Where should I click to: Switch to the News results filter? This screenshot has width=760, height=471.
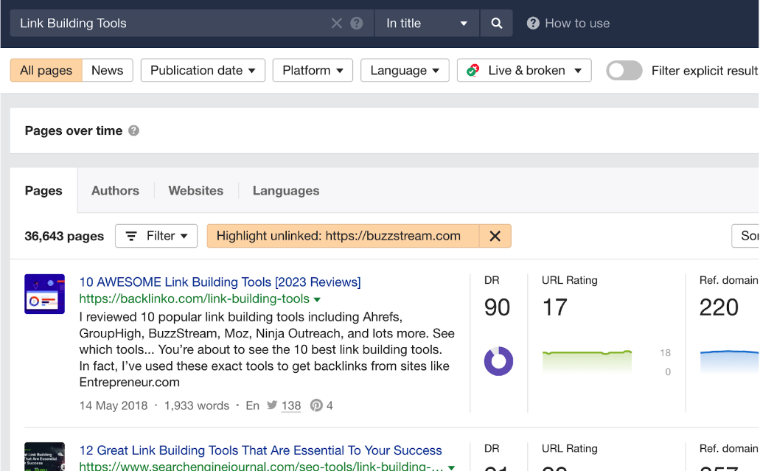click(x=107, y=70)
